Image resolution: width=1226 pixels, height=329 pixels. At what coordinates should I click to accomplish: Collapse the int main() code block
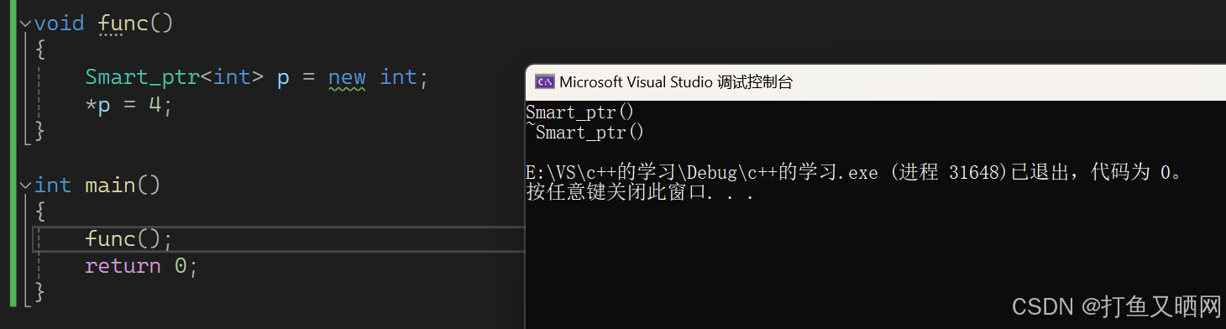tap(24, 185)
